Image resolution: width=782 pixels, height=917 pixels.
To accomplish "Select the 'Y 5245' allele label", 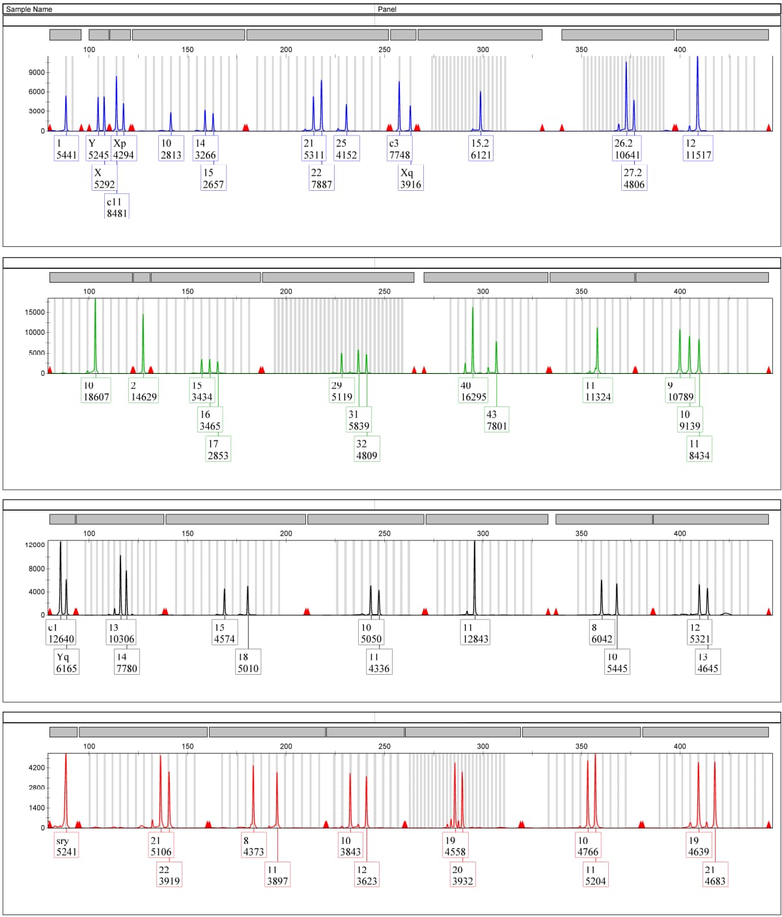I will pyautogui.click(x=98, y=148).
